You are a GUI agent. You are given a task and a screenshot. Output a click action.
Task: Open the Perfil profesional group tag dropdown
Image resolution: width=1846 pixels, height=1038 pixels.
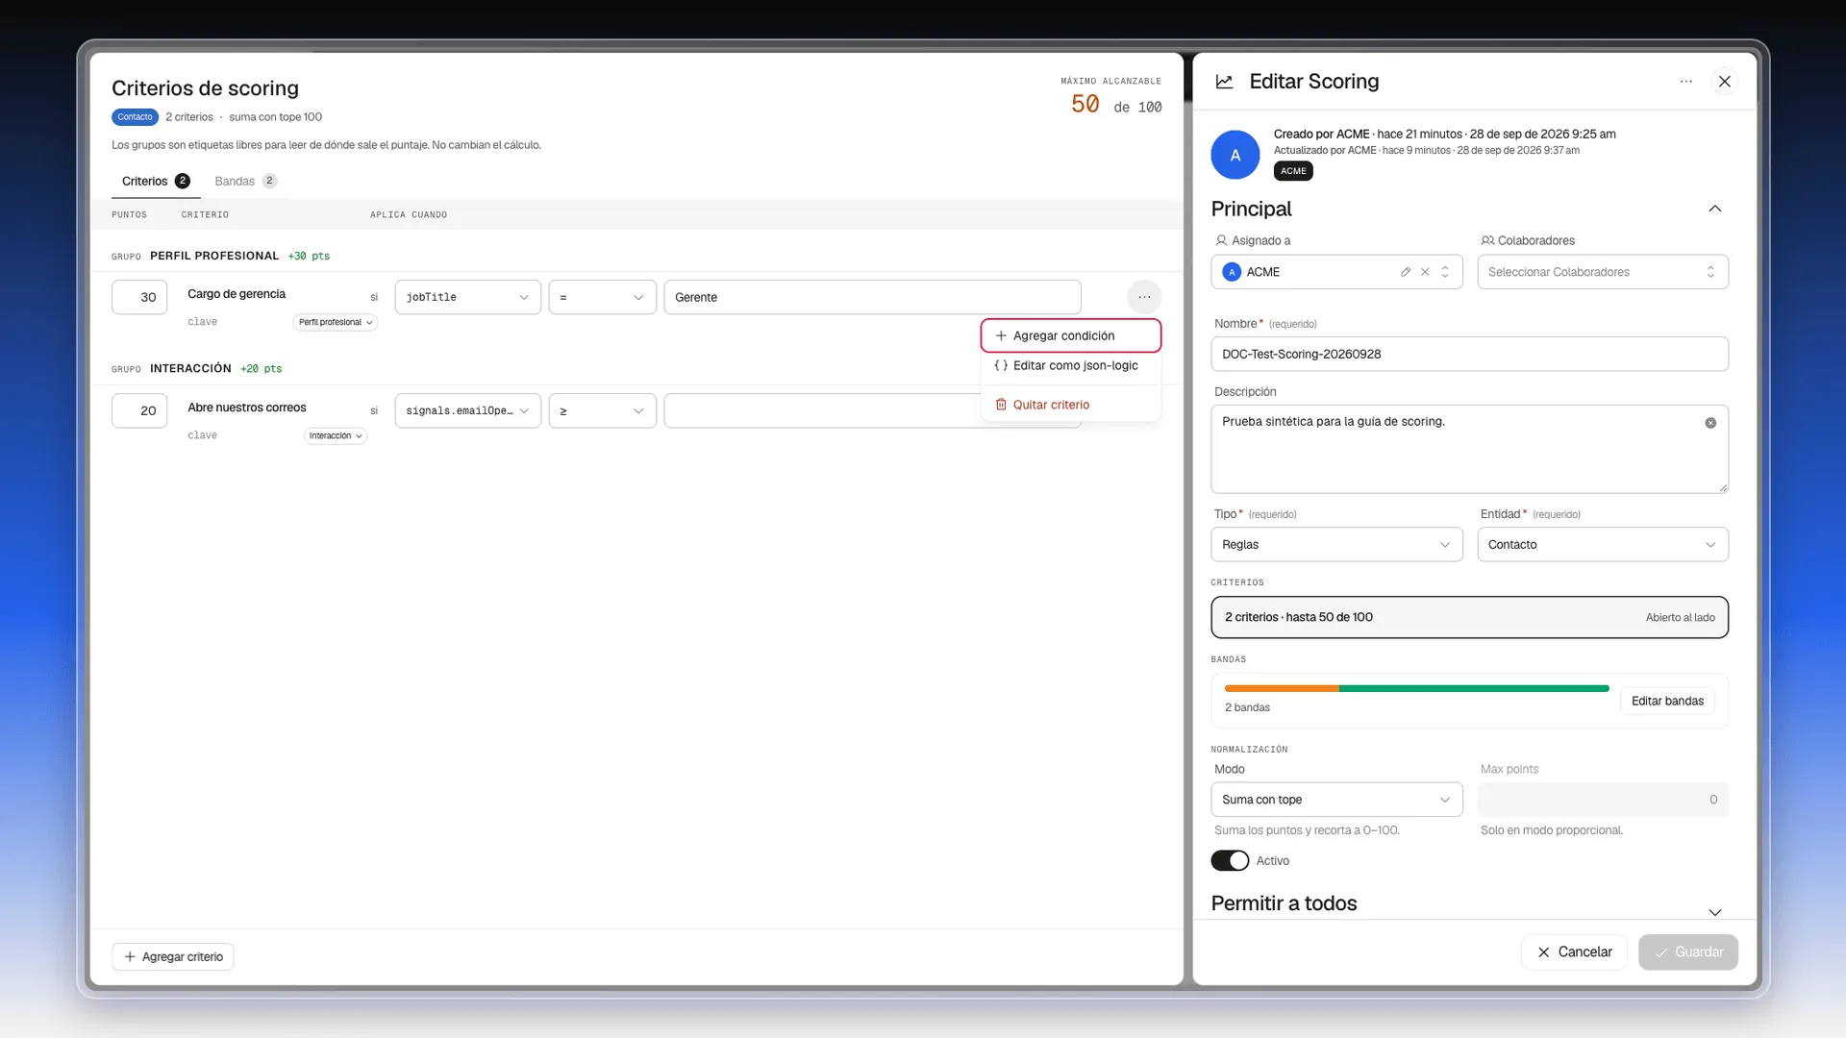[335, 322]
